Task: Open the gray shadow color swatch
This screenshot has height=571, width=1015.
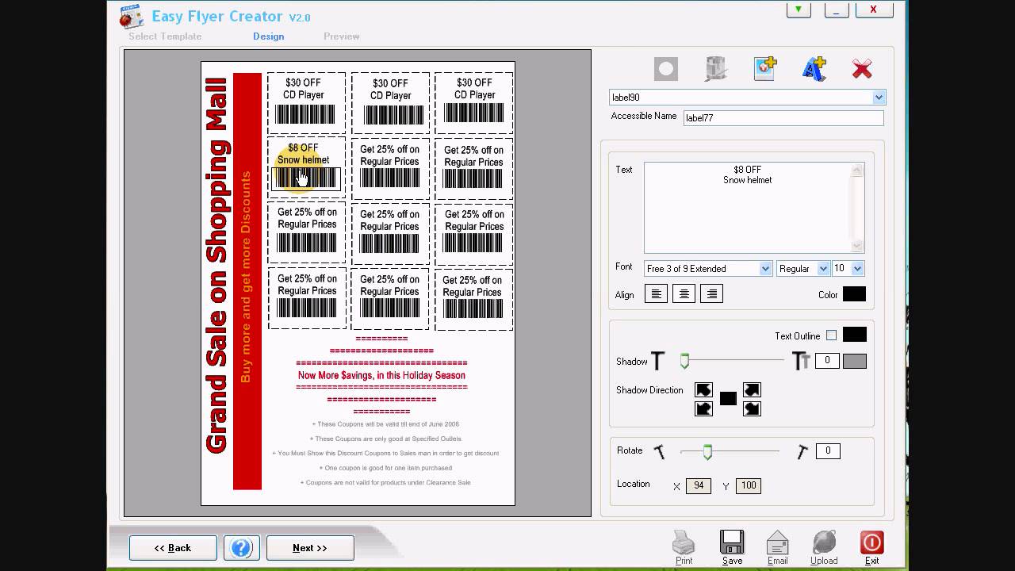Action: point(854,362)
